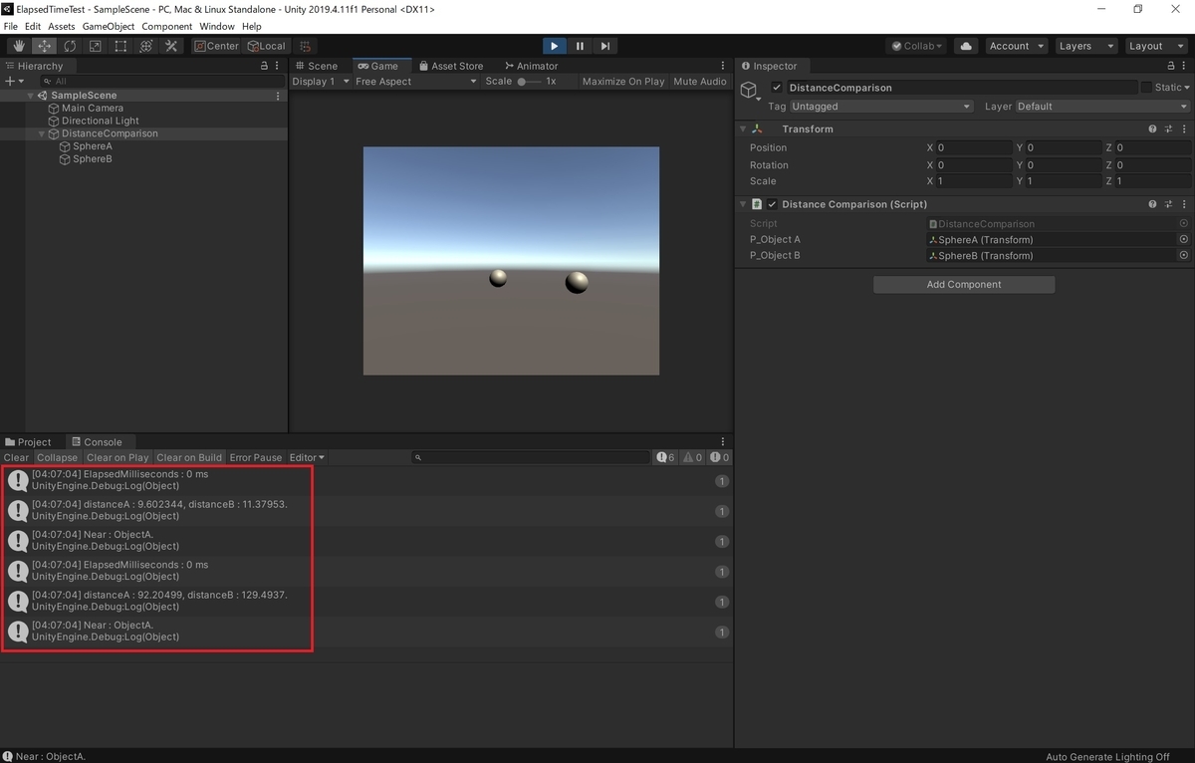Click the Add Component button

point(964,285)
